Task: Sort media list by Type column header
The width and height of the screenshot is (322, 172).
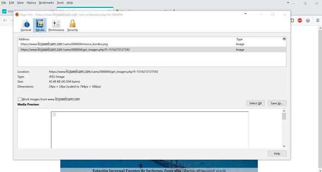Action: tap(259, 39)
